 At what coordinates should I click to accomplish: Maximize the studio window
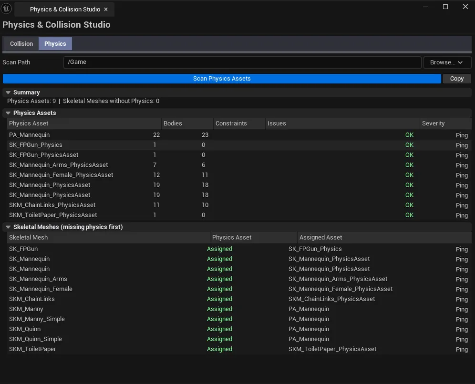point(445,7)
